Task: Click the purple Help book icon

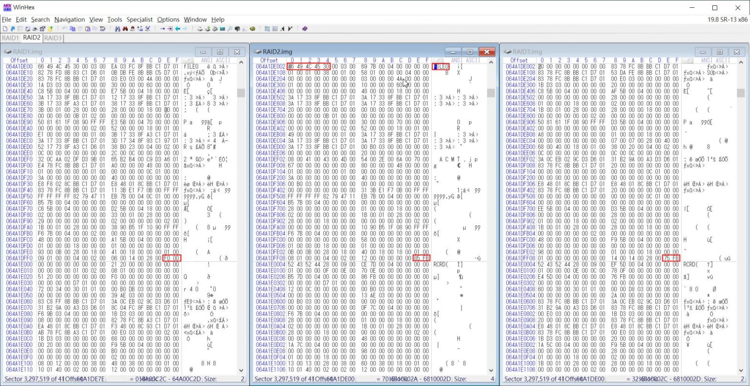Action: [305, 29]
